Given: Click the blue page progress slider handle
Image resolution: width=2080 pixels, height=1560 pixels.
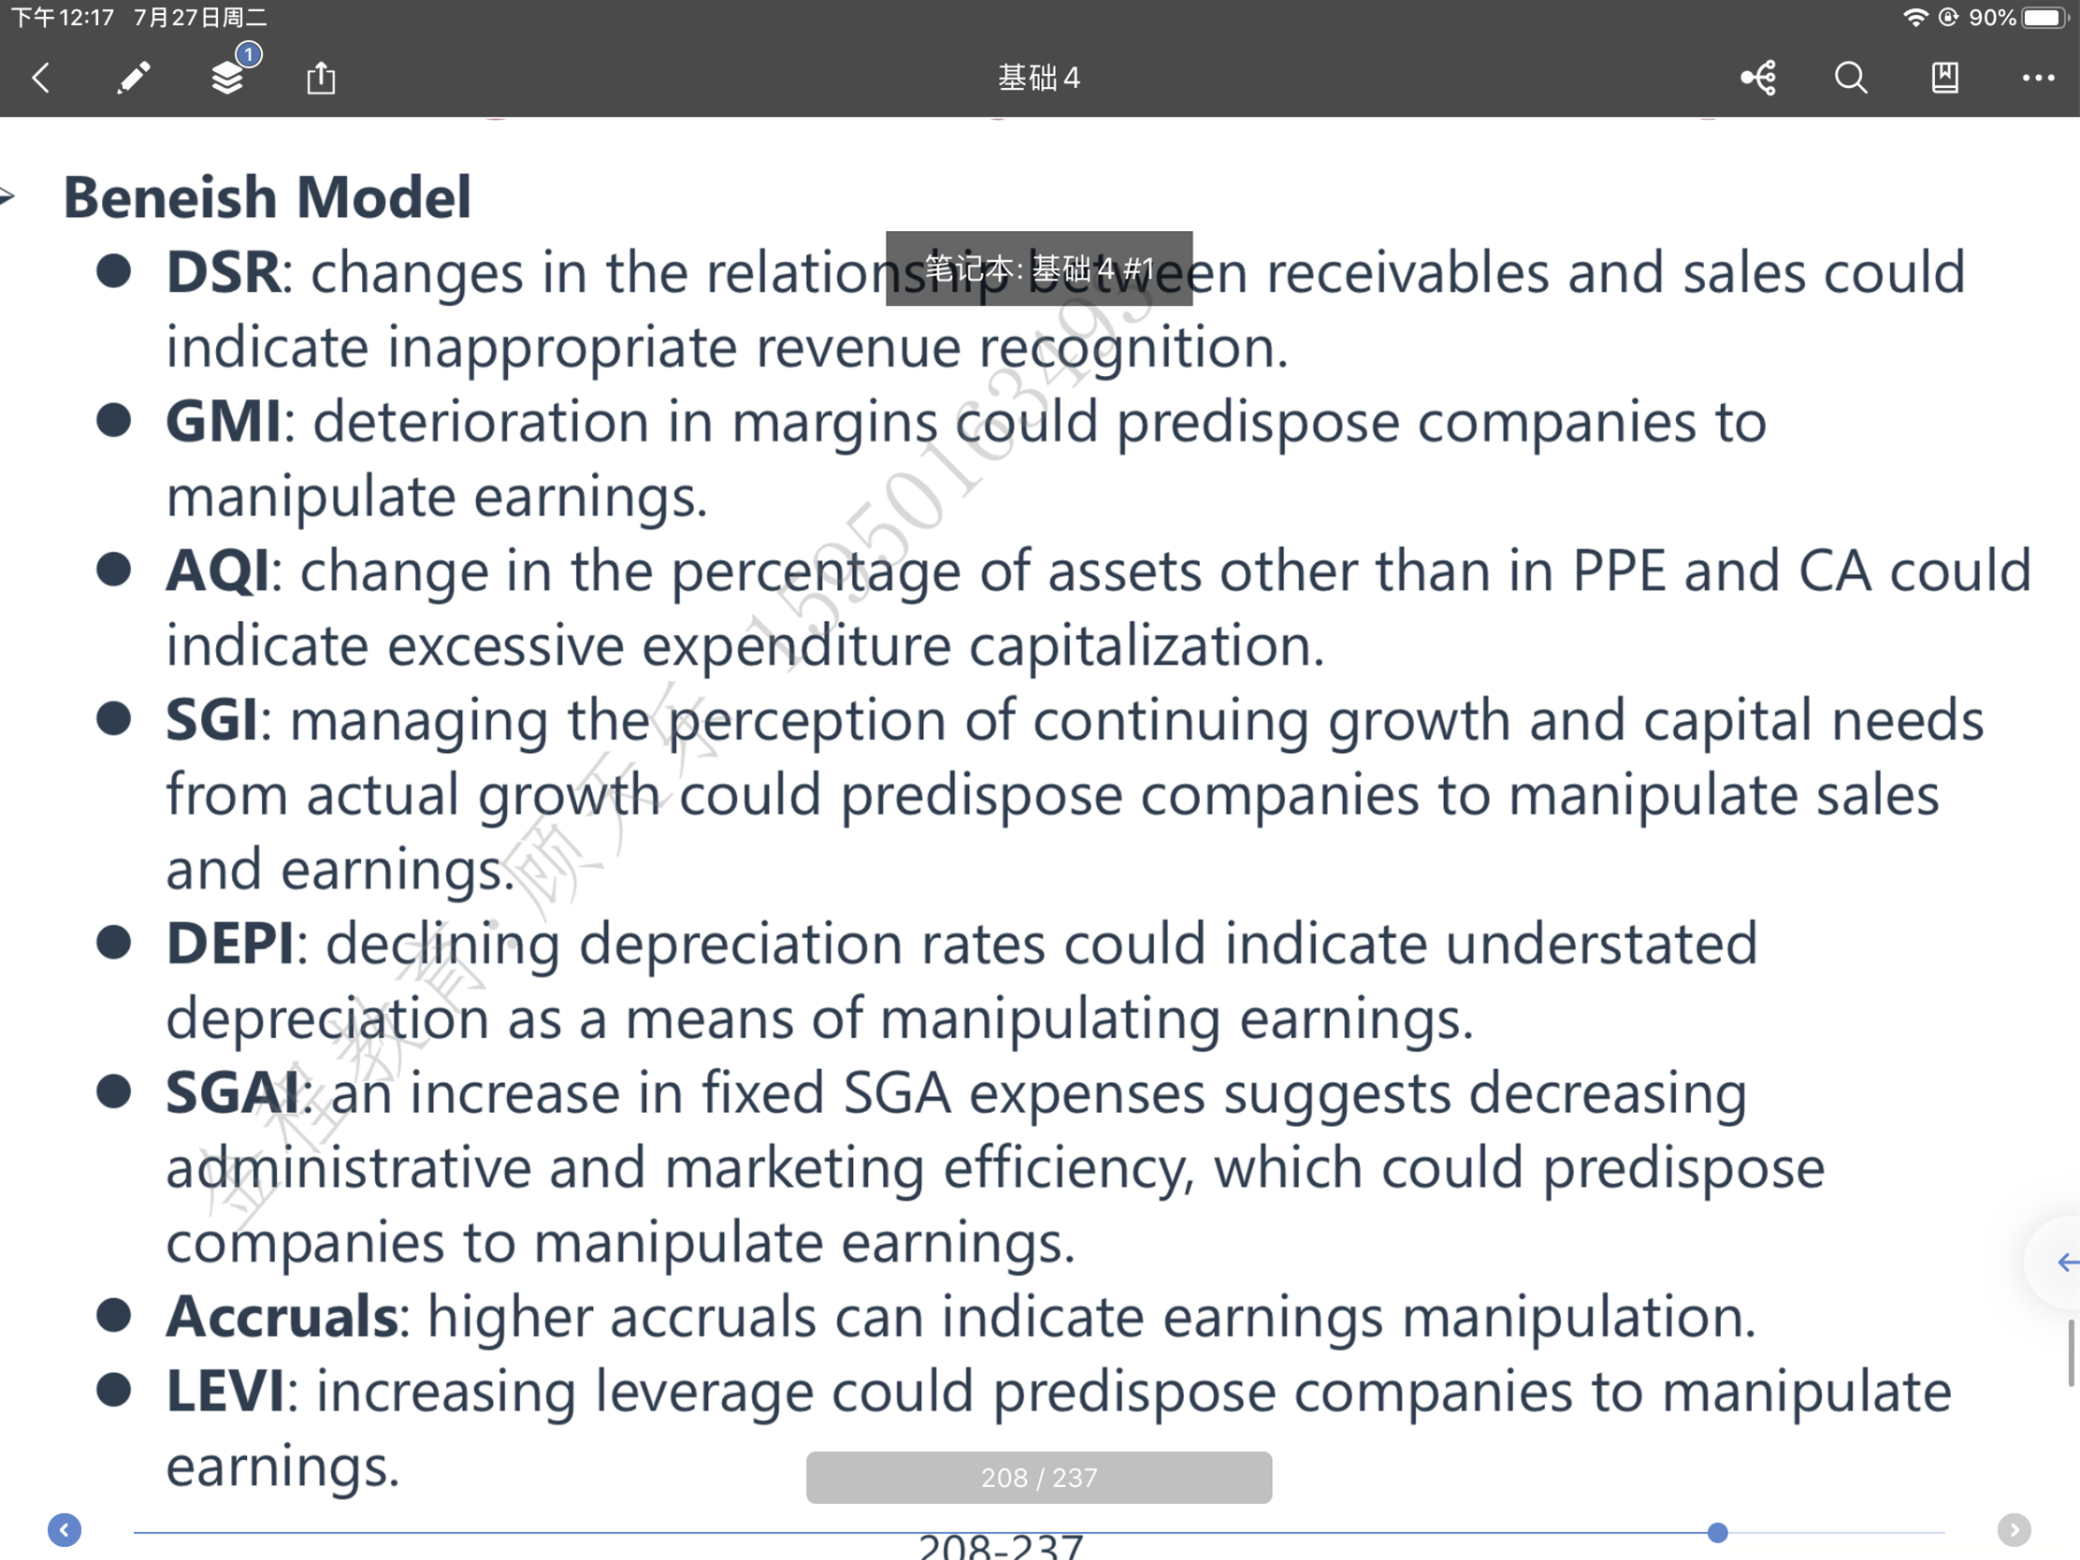Looking at the screenshot, I should [1717, 1533].
